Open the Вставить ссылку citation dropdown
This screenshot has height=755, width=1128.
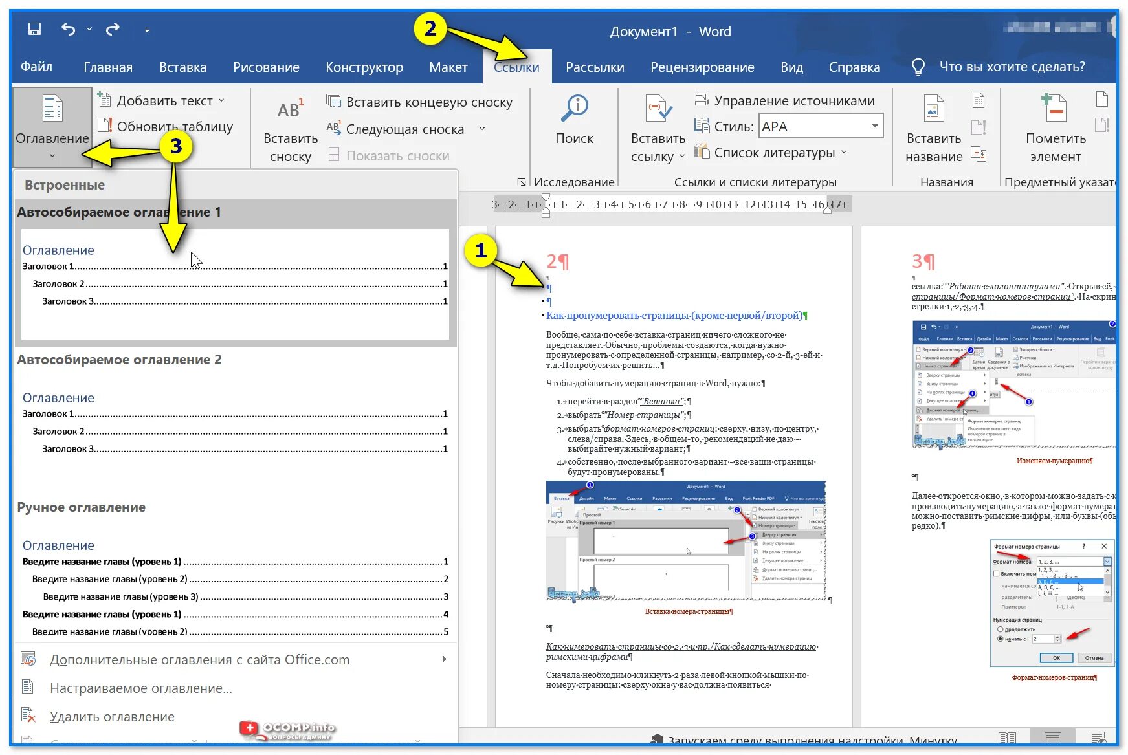(658, 129)
